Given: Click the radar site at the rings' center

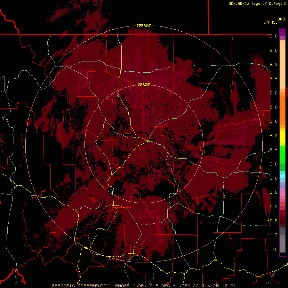Looking at the screenshot, I should (144, 144).
